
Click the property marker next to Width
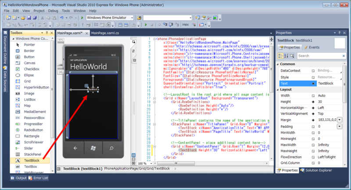pos(313,95)
